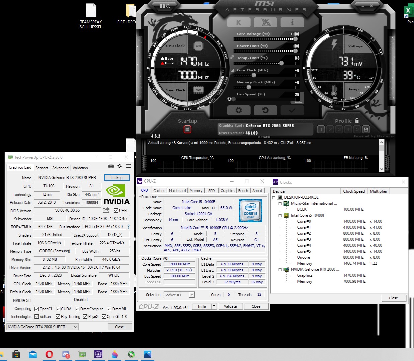Viewport: 414px width, 361px height.
Task: Click the NVIDIA logo in GPU-Z
Action: click(116, 195)
